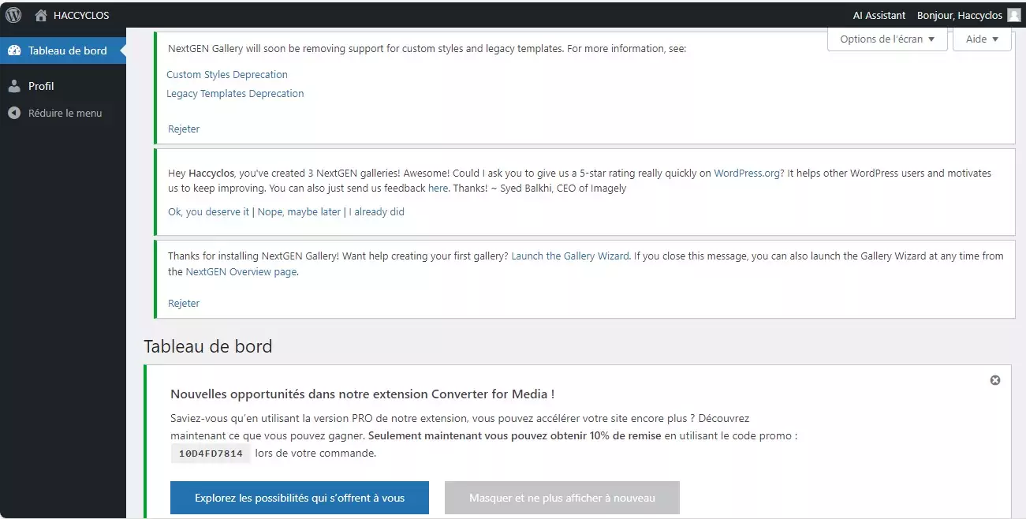Click the Réduire le menu arrow icon
This screenshot has width=1026, height=519.
coord(14,113)
